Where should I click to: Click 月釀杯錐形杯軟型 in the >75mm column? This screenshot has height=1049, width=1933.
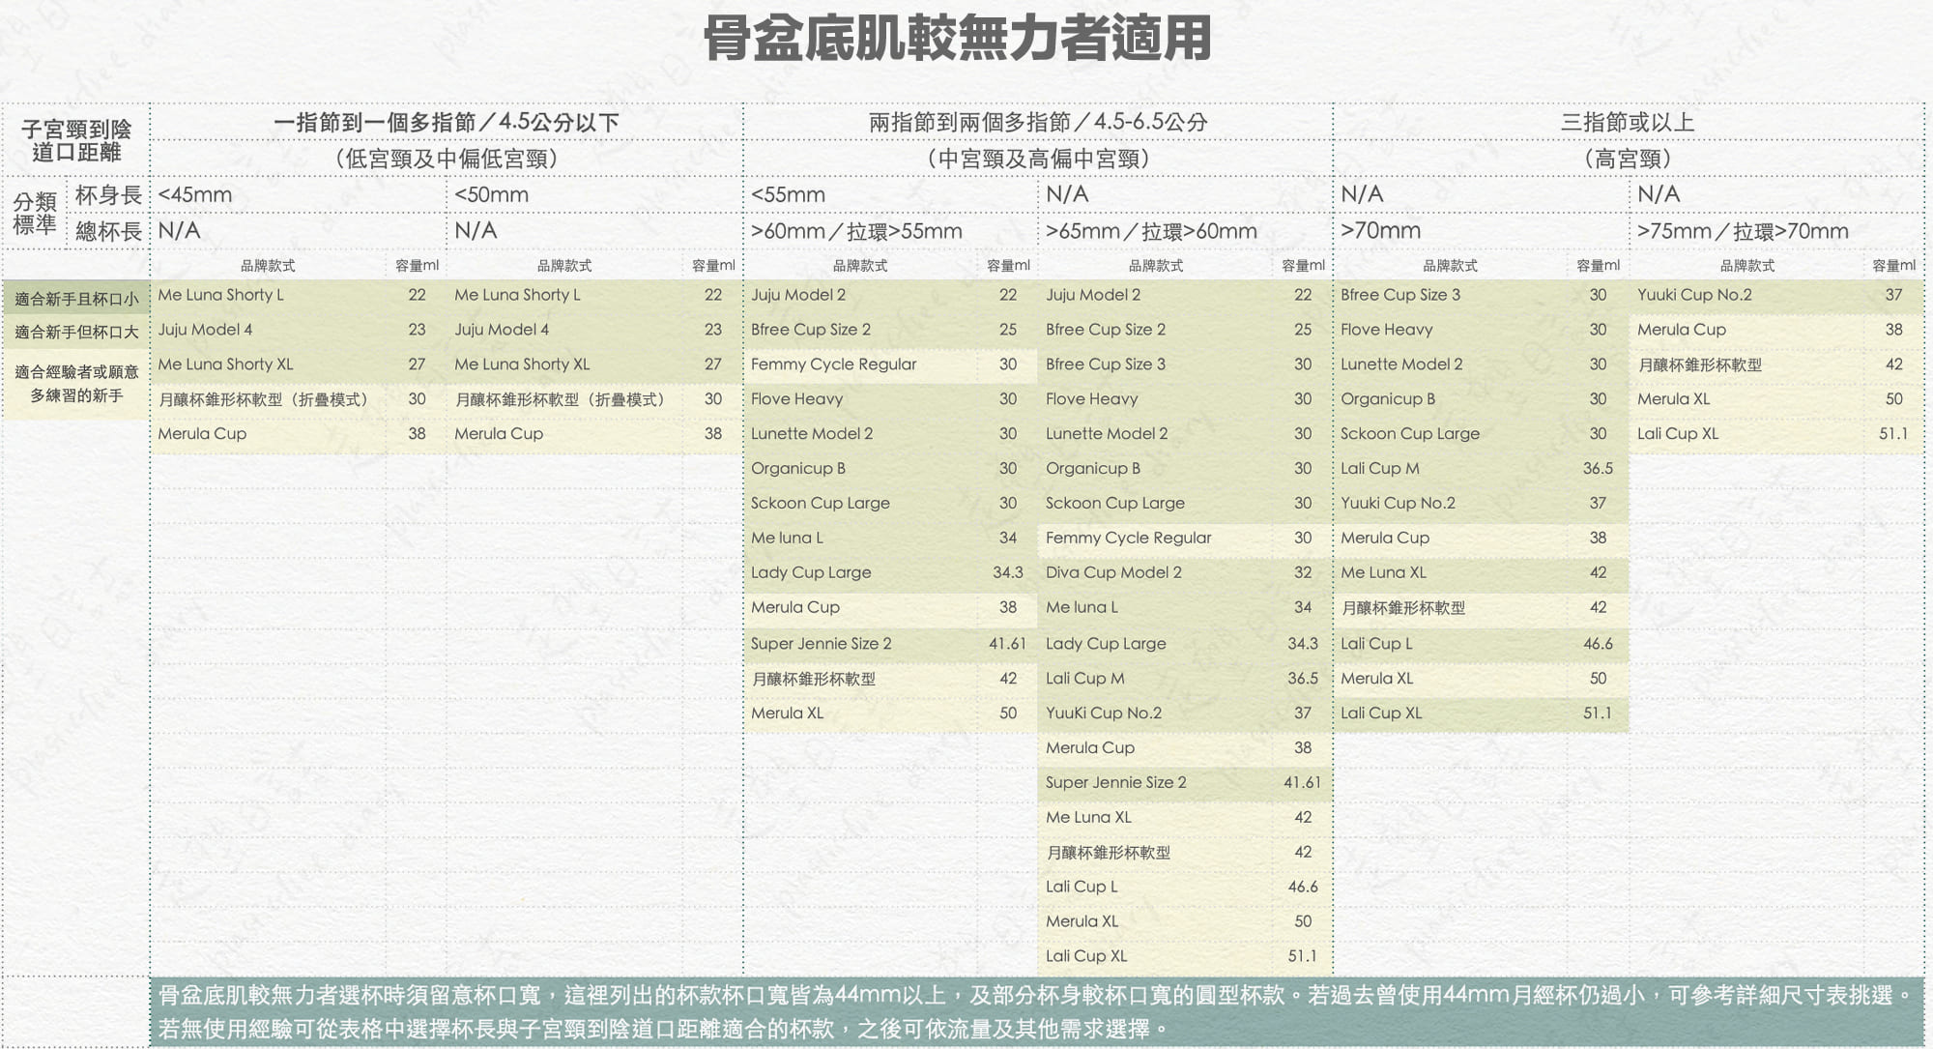(1699, 365)
